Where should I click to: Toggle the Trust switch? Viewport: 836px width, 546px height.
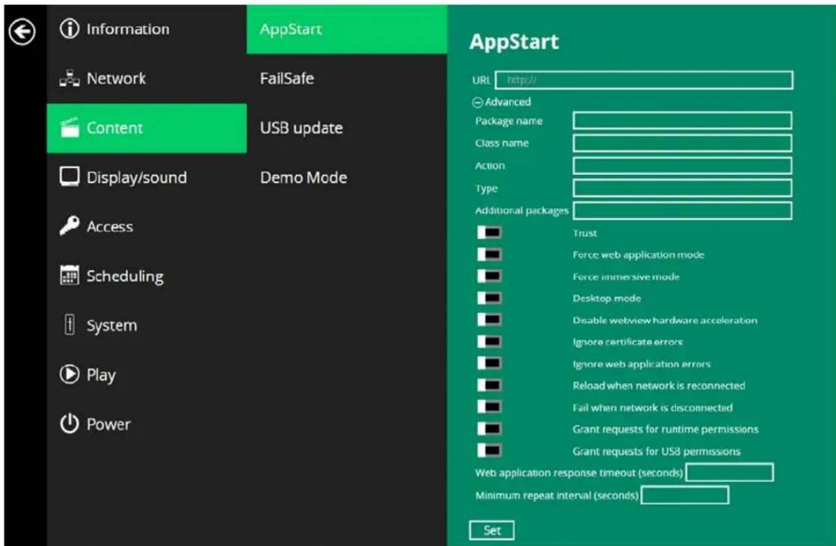pyautogui.click(x=489, y=233)
